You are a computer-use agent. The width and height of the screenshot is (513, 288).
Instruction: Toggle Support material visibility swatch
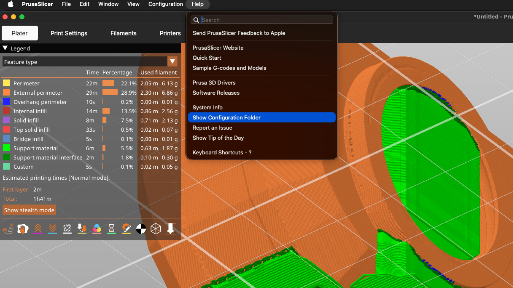tap(6, 148)
